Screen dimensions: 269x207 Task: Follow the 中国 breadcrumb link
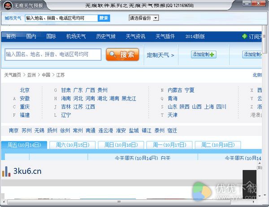[46, 75]
